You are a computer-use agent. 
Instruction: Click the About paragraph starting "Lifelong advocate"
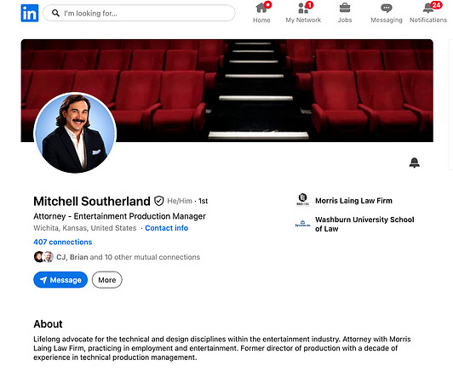click(x=222, y=348)
